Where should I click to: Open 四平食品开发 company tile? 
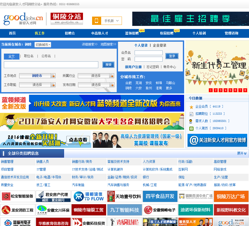point(160,196)
